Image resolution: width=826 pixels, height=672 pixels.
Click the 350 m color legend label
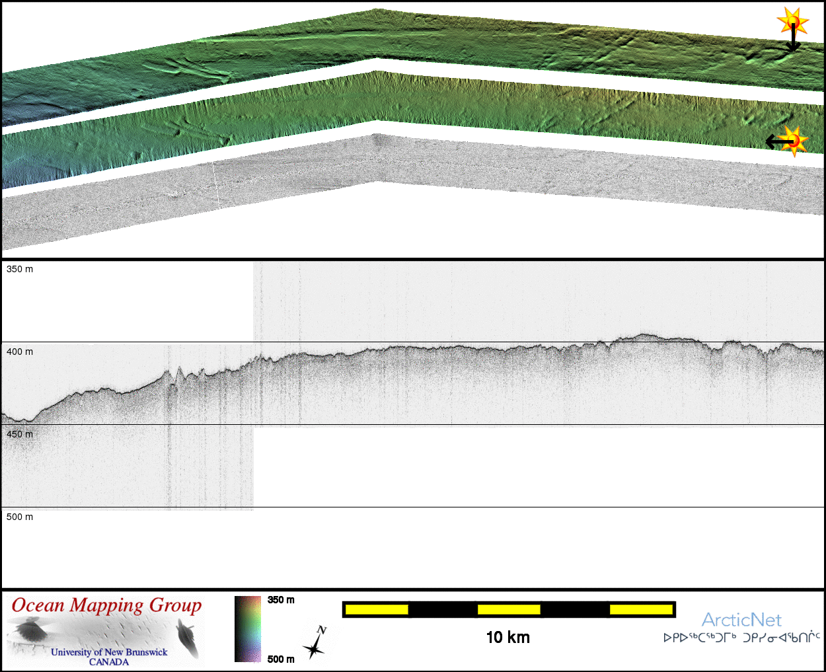(x=281, y=600)
